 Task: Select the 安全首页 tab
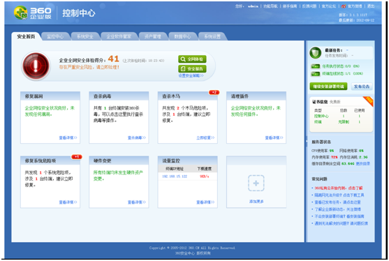coord(26,36)
